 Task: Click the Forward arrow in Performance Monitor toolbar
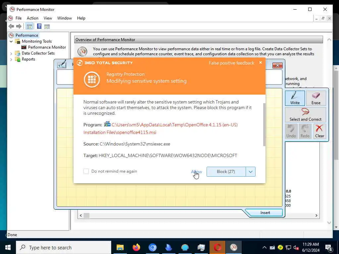(19, 26)
